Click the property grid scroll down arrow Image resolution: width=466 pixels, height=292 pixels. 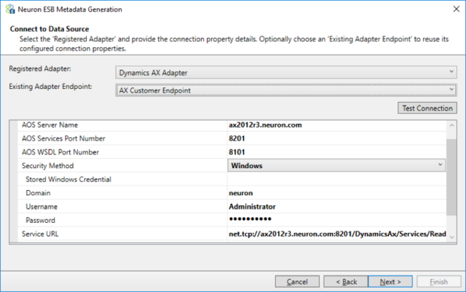pyautogui.click(x=451, y=237)
